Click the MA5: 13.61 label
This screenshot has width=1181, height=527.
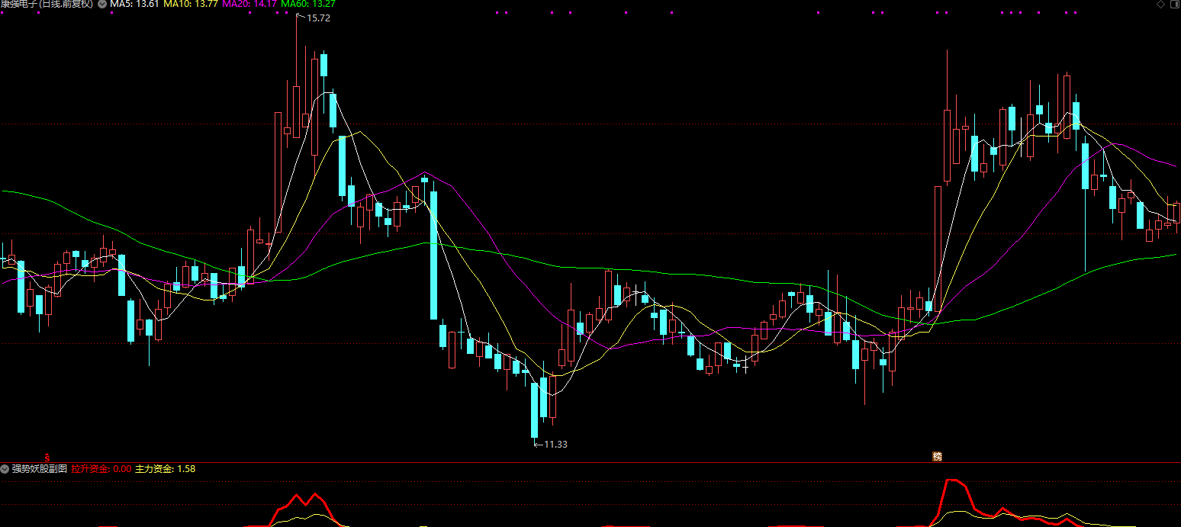[134, 5]
